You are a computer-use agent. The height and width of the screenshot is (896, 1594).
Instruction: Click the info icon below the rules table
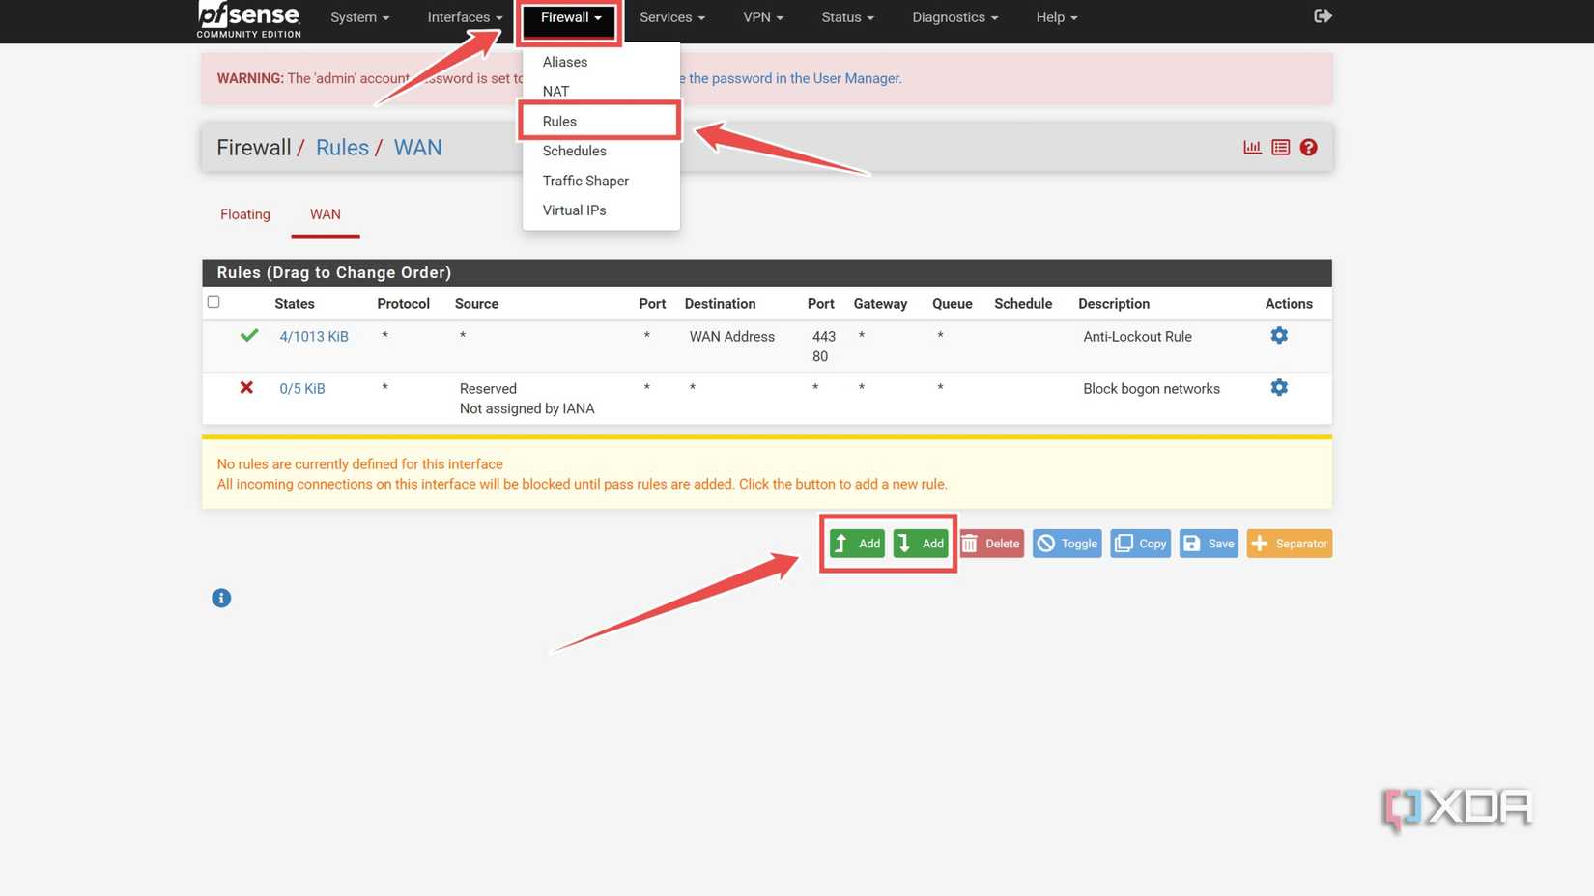[x=220, y=598]
